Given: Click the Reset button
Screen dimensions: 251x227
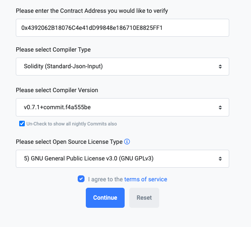Looking at the screenshot, I should coord(144,198).
